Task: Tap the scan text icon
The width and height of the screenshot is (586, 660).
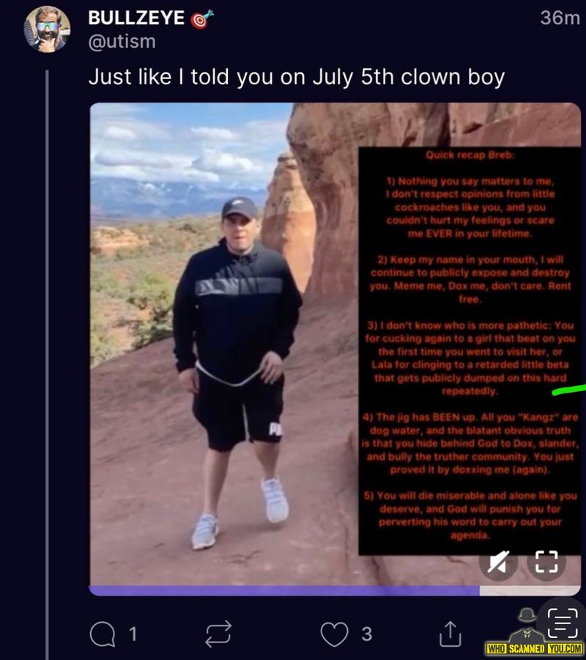Action: 563,623
